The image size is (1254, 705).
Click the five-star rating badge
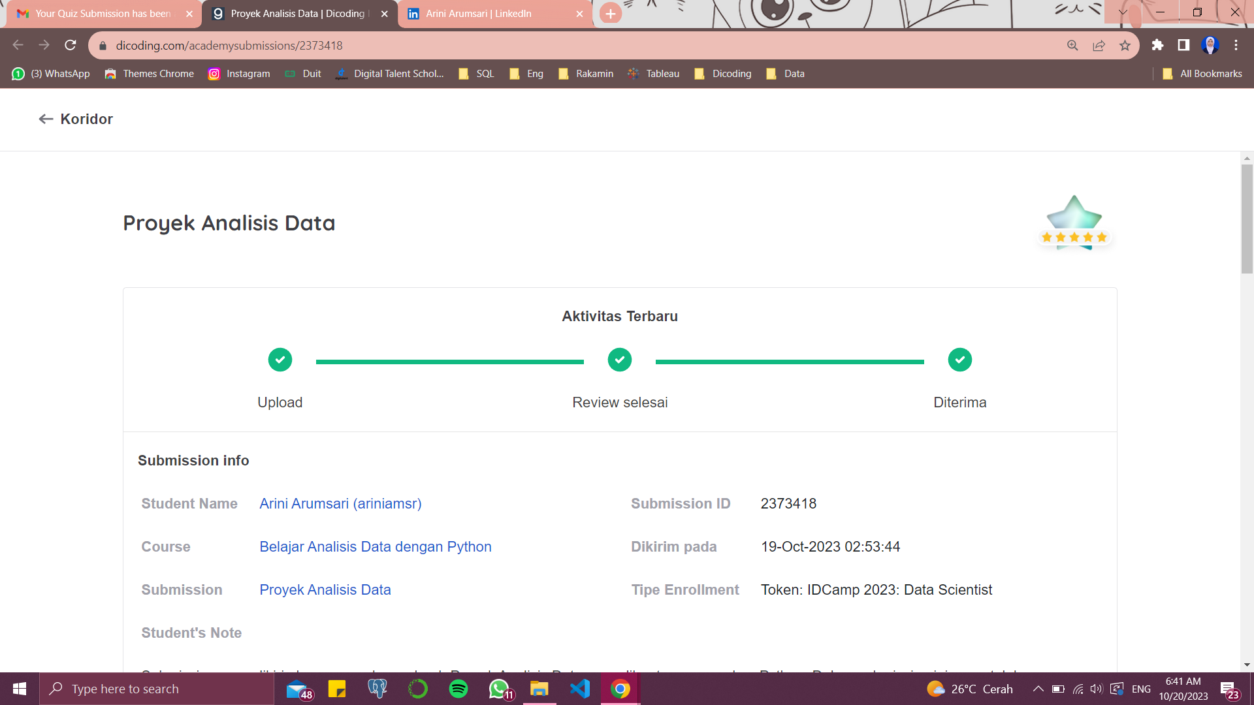(x=1074, y=223)
